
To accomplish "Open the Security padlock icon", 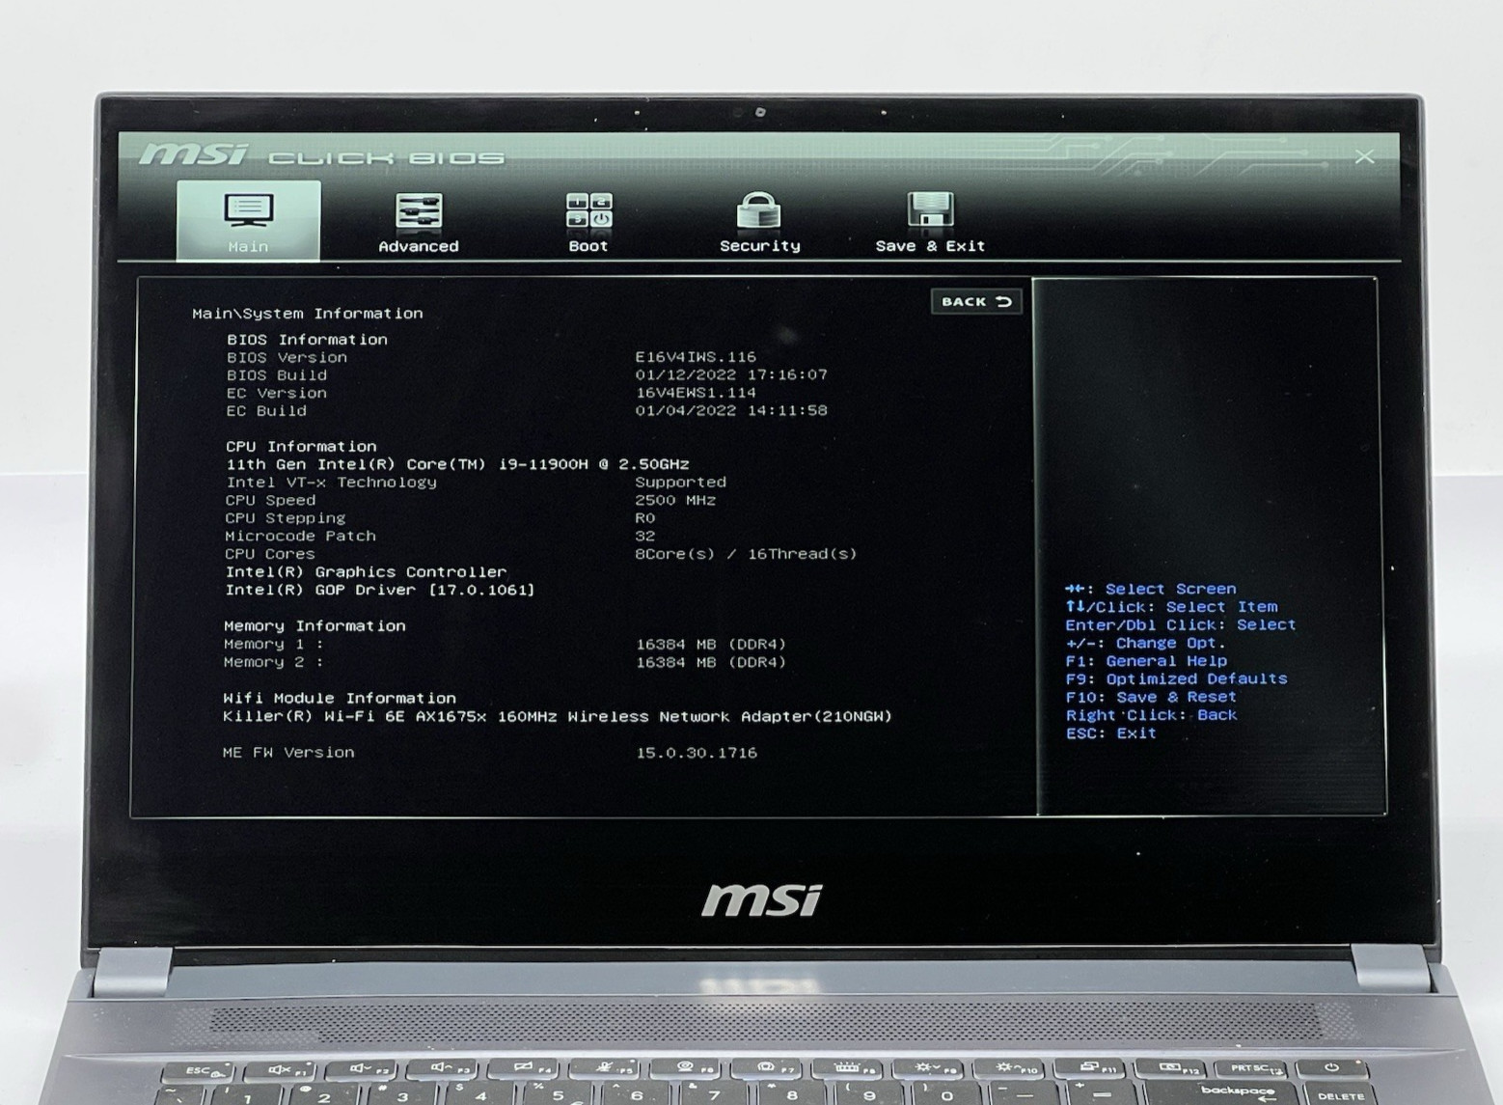I will tap(759, 209).
